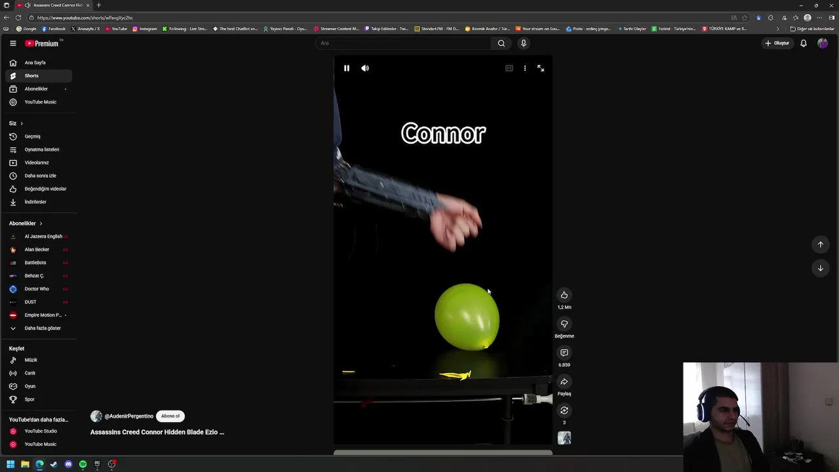Open Oynatma listeleri
This screenshot has width=839, height=472.
tap(39, 149)
